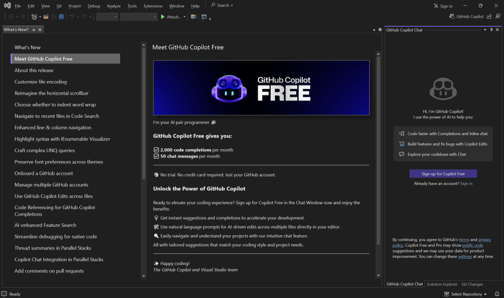Click the What's New content vertical scrollbar

coord(378,147)
